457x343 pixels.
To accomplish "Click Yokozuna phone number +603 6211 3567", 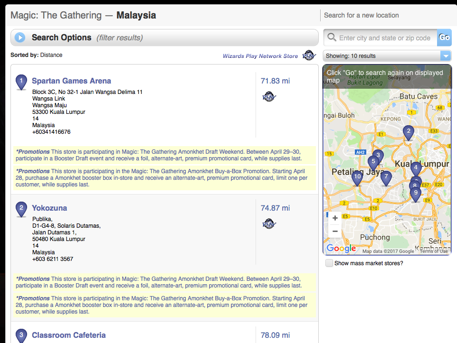I will 53,259.
